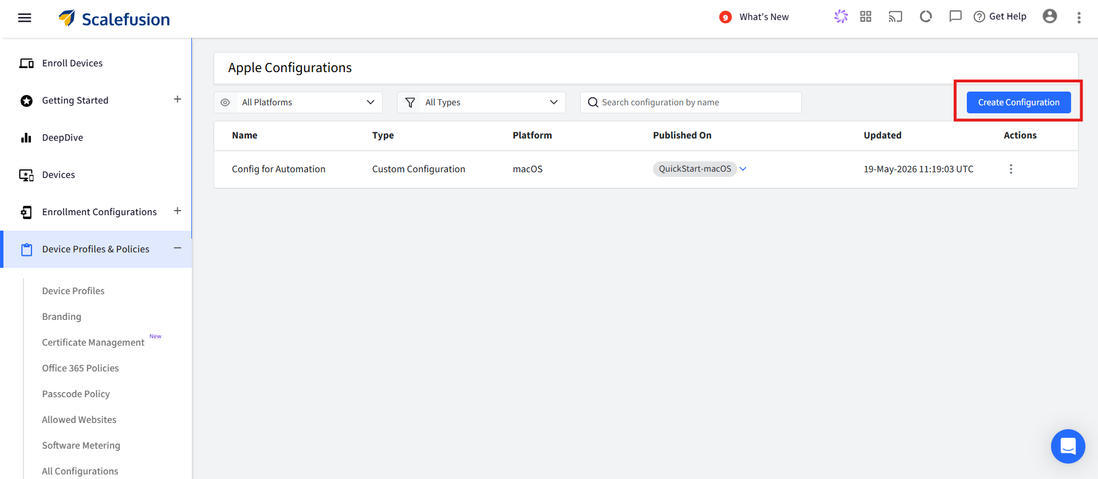Click the funnel filter icon
1098x479 pixels.
pyautogui.click(x=410, y=102)
